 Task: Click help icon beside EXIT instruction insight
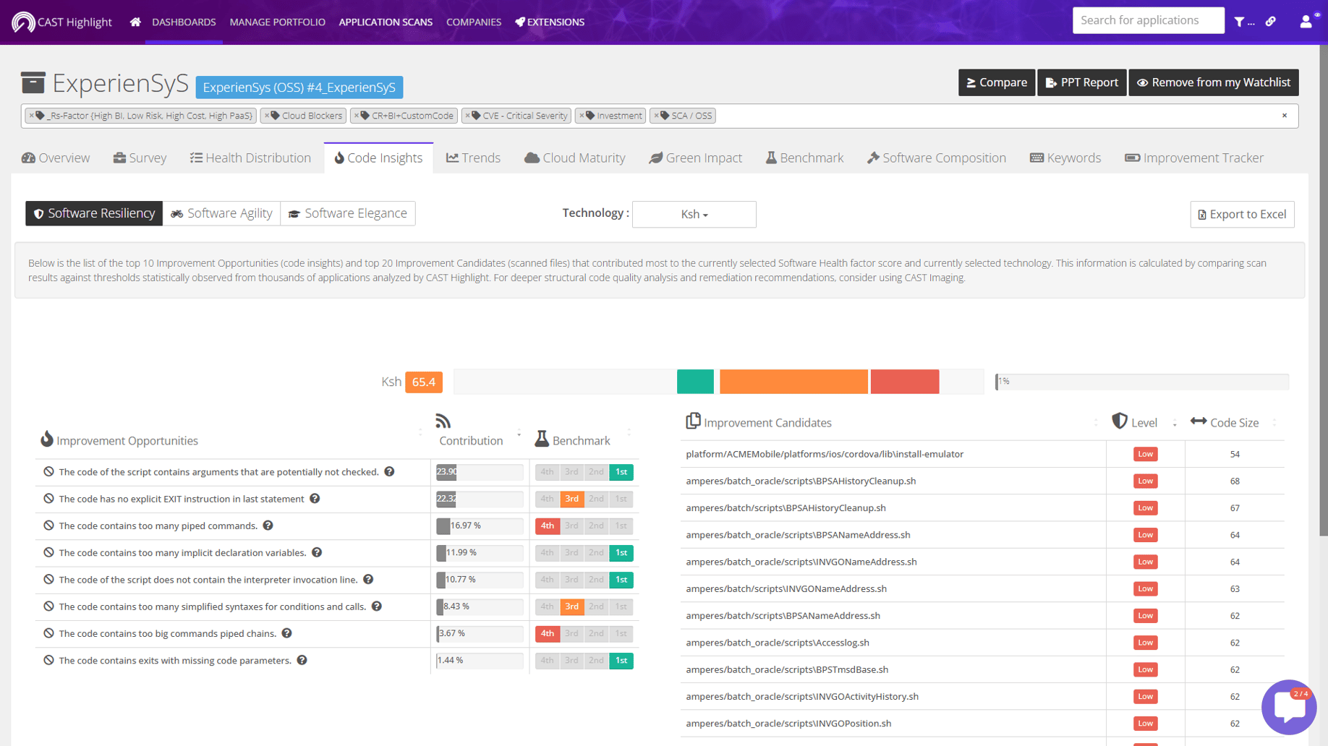click(315, 499)
